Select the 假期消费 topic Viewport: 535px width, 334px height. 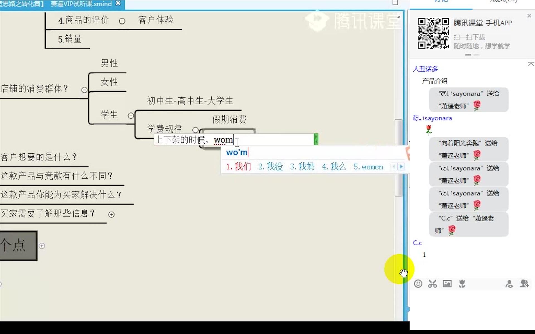click(229, 119)
